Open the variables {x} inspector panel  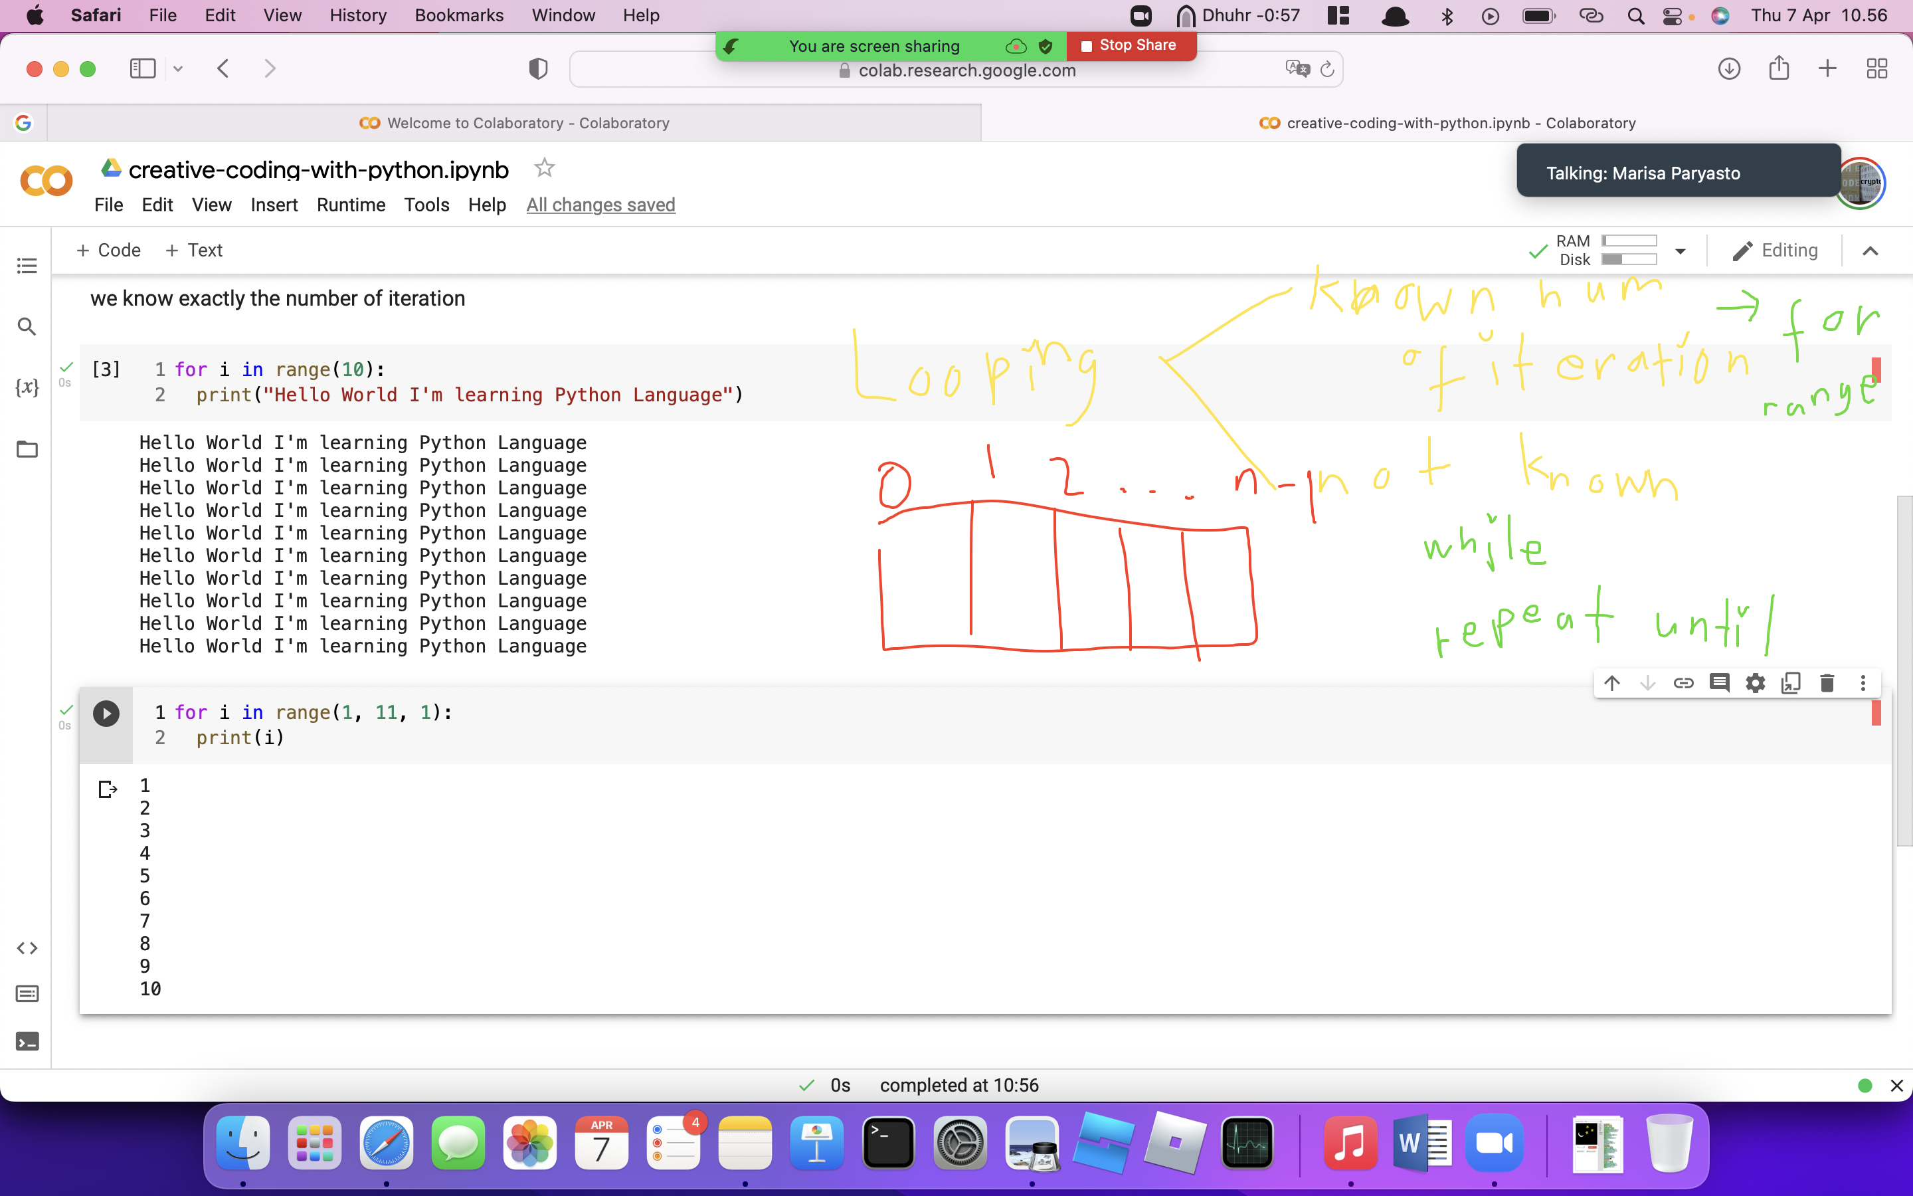pos(27,387)
